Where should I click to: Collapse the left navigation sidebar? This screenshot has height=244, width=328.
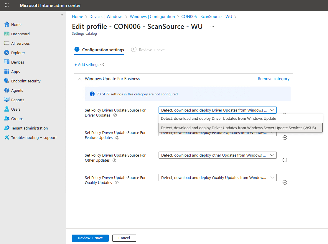pos(62,15)
